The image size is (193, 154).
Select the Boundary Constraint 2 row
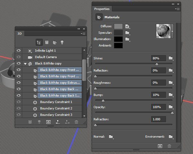click(52, 108)
